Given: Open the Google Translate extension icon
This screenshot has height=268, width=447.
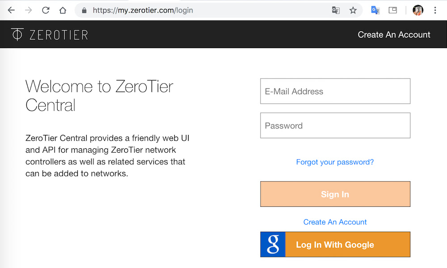Looking at the screenshot, I should click(375, 10).
